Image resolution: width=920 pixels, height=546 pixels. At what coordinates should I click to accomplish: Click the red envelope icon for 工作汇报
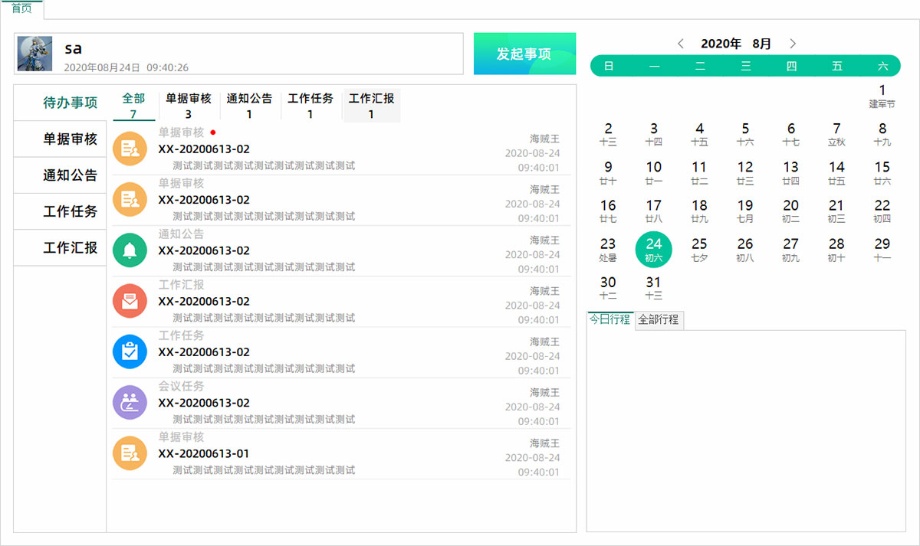pyautogui.click(x=130, y=301)
